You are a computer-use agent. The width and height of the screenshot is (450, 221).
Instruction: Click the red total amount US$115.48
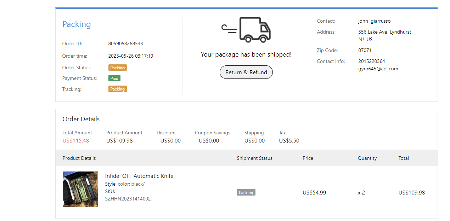click(x=76, y=140)
